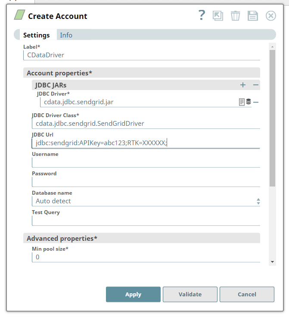Select the Settings tab

(x=36, y=35)
